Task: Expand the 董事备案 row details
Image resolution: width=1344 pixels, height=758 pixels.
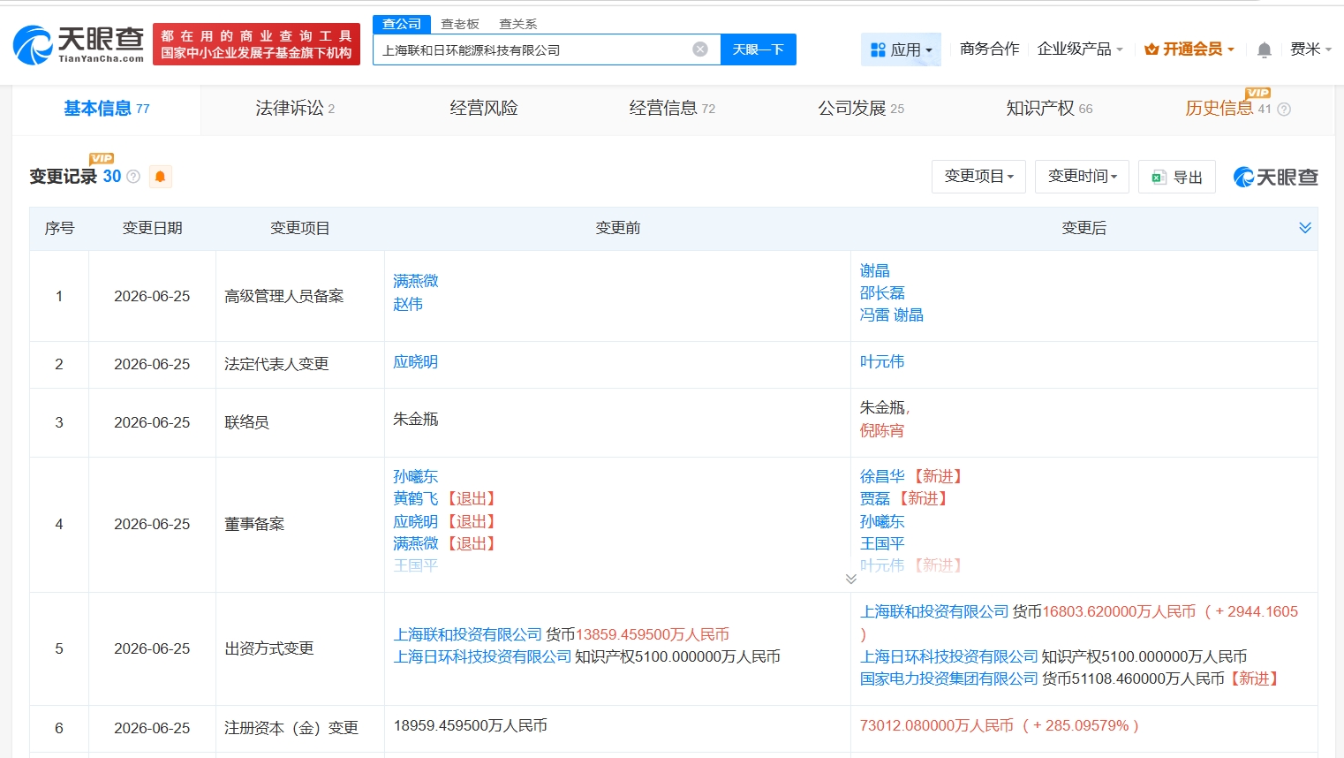Action: click(x=850, y=579)
